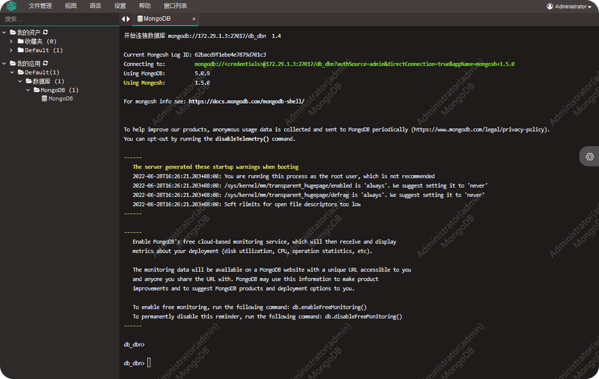Click the 收藏夹 folder icon
Image resolution: width=599 pixels, height=379 pixels.
[x=20, y=41]
